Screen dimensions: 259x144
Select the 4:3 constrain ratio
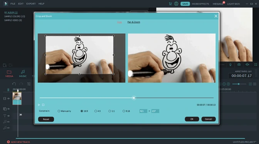[x=98, y=111]
